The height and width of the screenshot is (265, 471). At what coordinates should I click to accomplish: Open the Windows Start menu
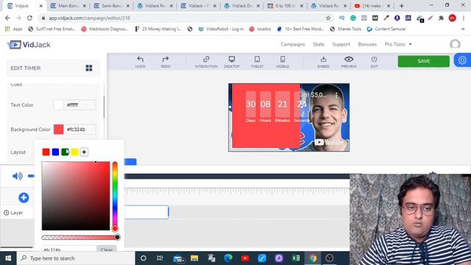pos(8,258)
